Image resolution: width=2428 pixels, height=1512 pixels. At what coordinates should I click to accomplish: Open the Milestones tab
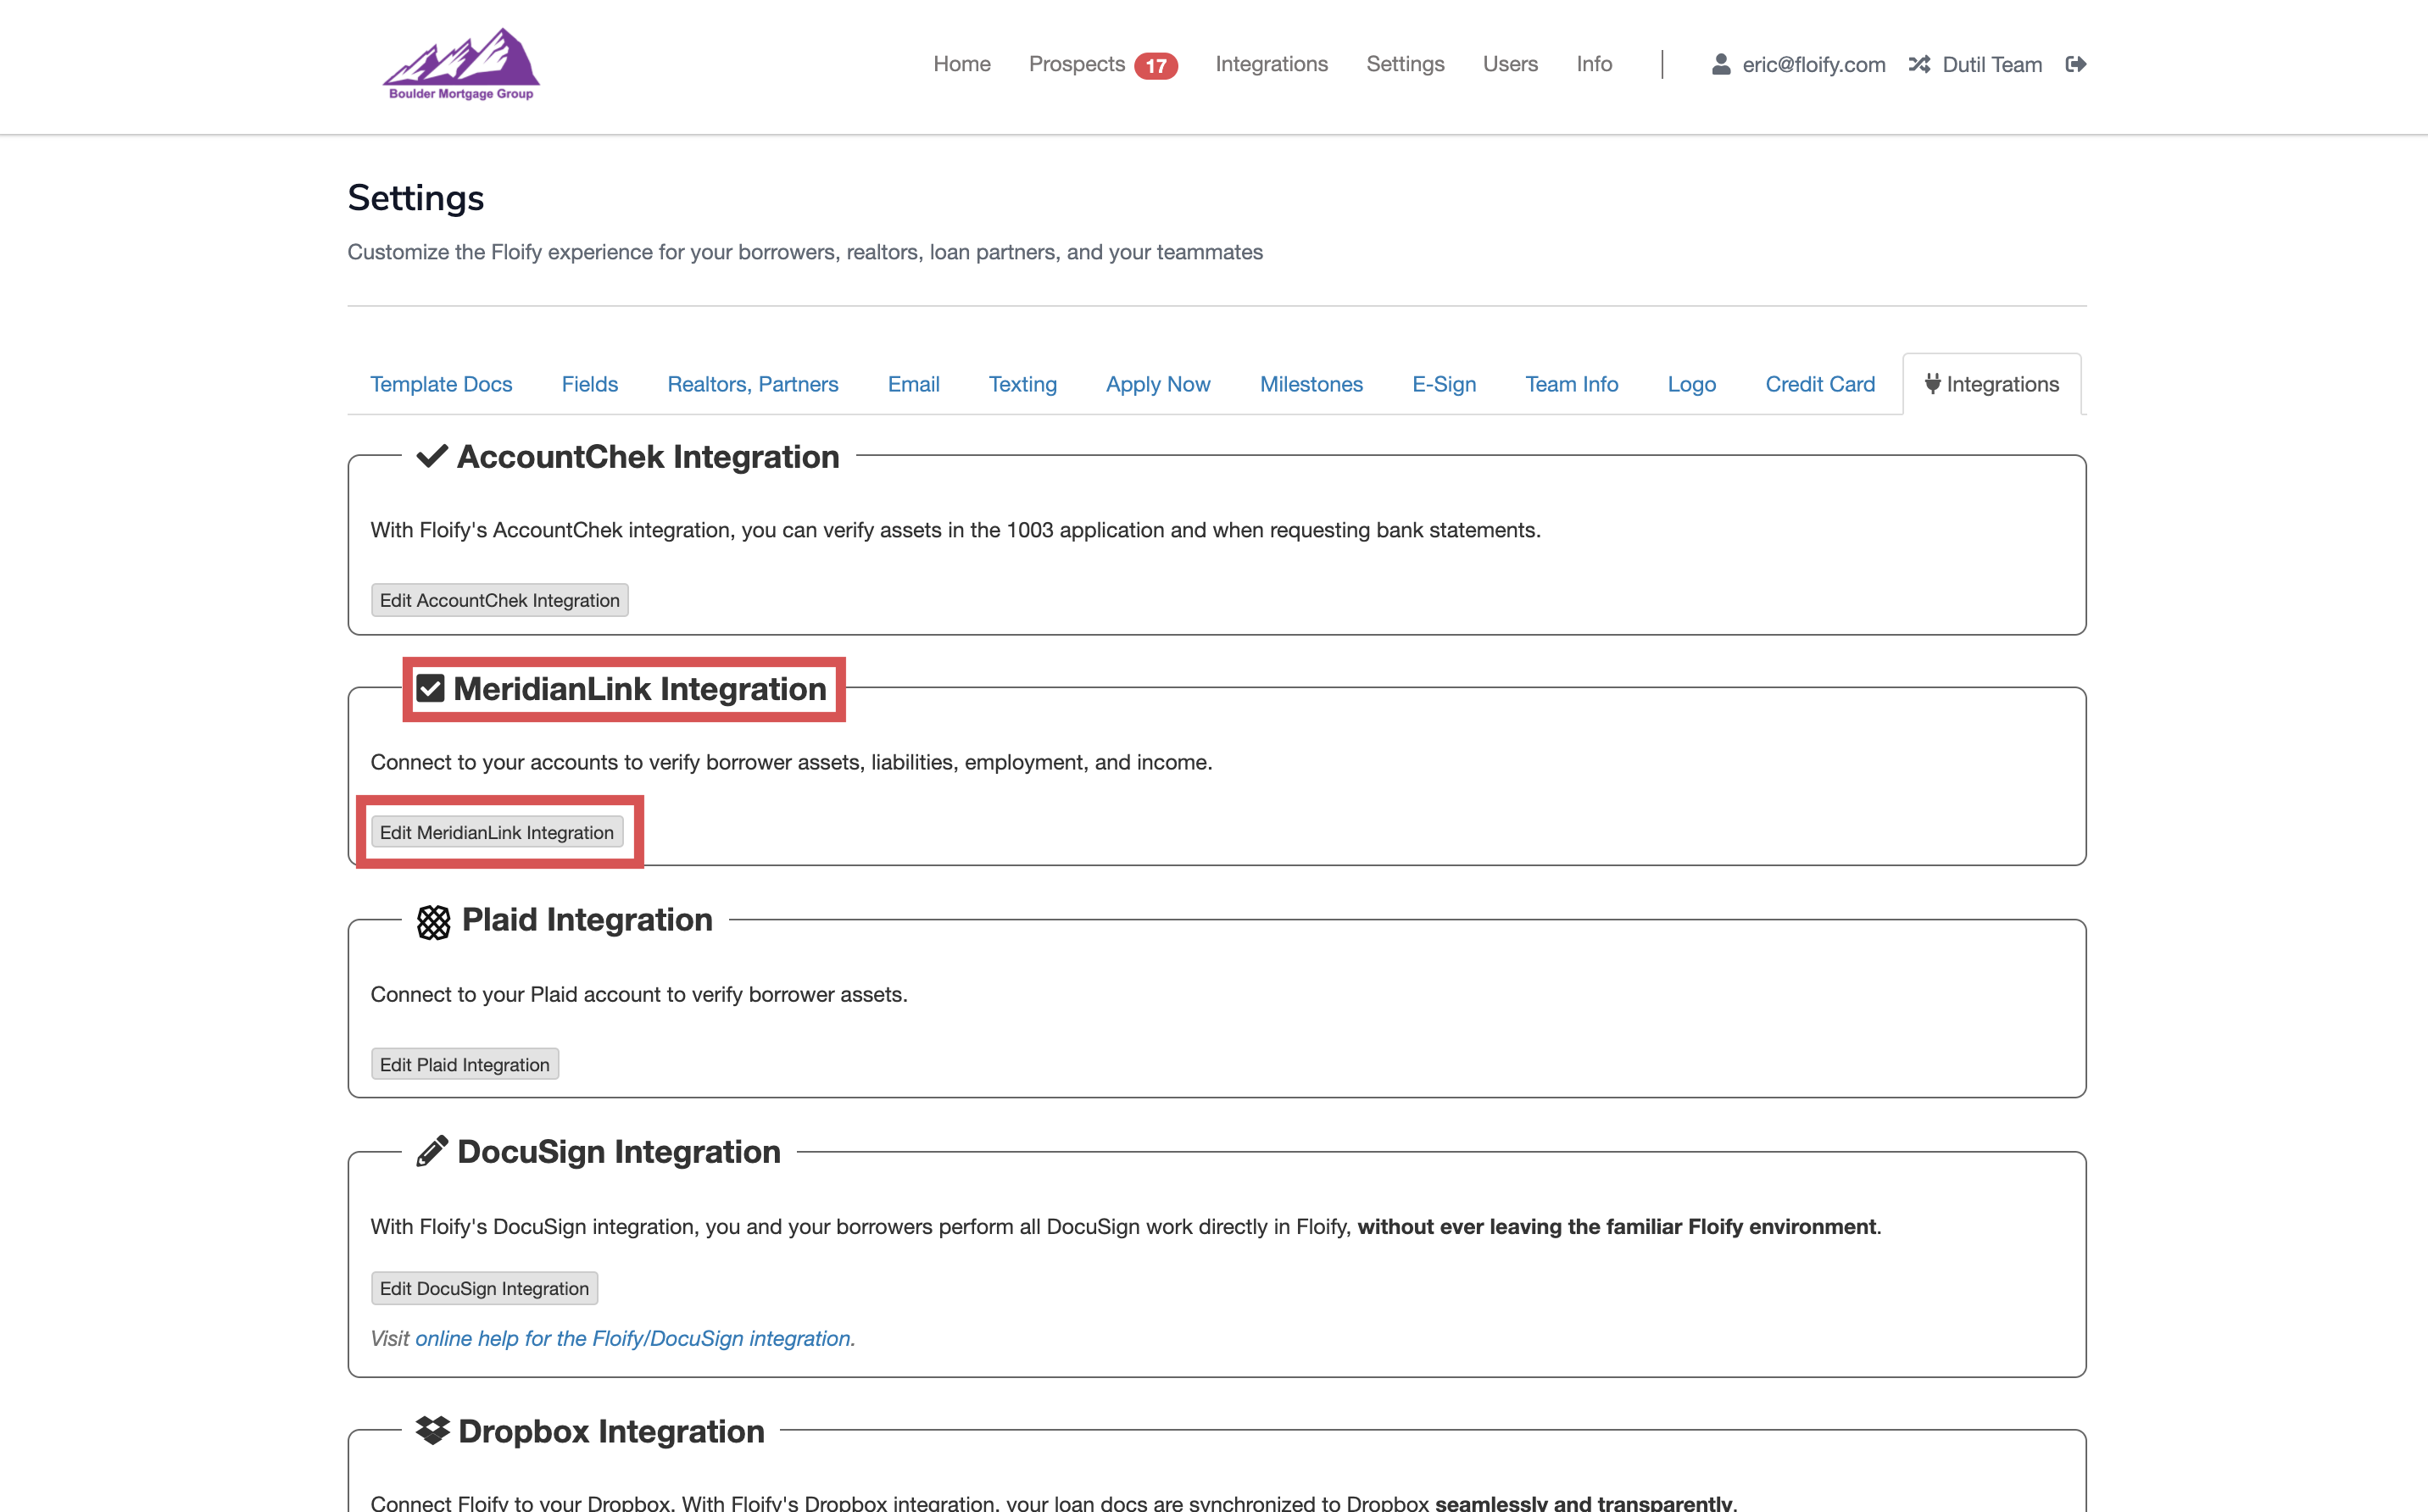[1311, 384]
